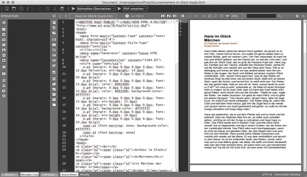Paste from clipboard icon

click(62, 8)
